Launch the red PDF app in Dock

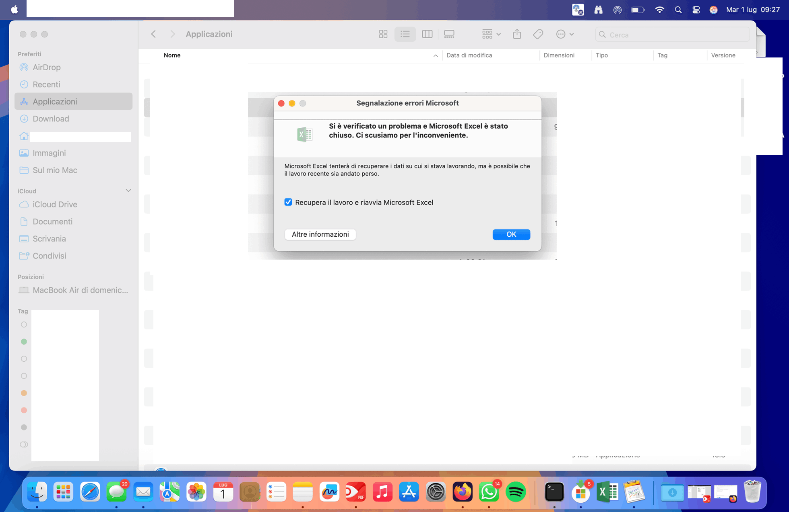[x=356, y=492]
